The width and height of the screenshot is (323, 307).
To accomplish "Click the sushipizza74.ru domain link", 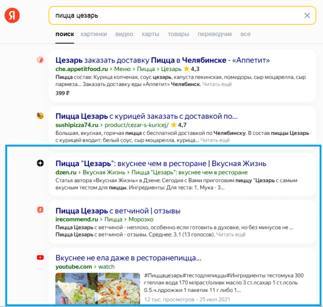I will coord(76,125).
